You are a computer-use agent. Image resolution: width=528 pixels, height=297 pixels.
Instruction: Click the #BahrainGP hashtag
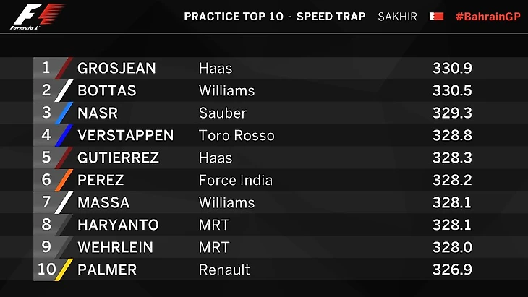[487, 17]
